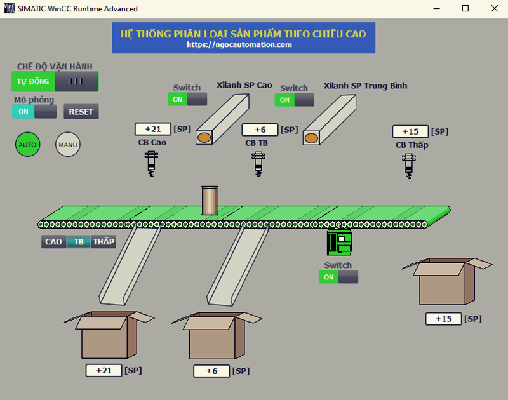Screen dimensions: 508x400
Task: Select the MANU round button
Action: 68,145
